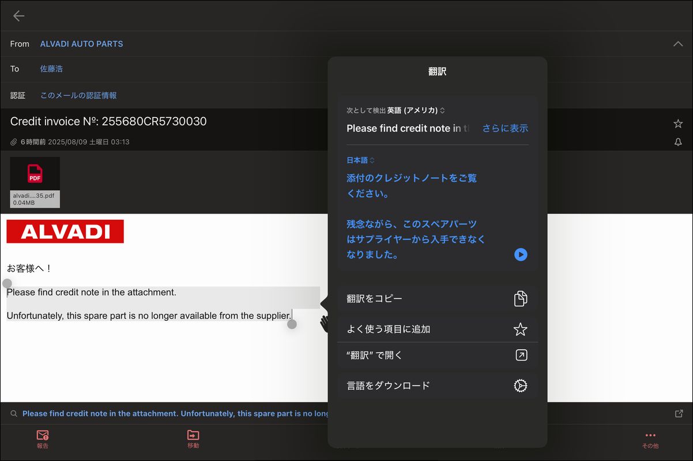Screen dimensions: 693x461
Task: Play the Japanese translation audio
Action: click(521, 254)
